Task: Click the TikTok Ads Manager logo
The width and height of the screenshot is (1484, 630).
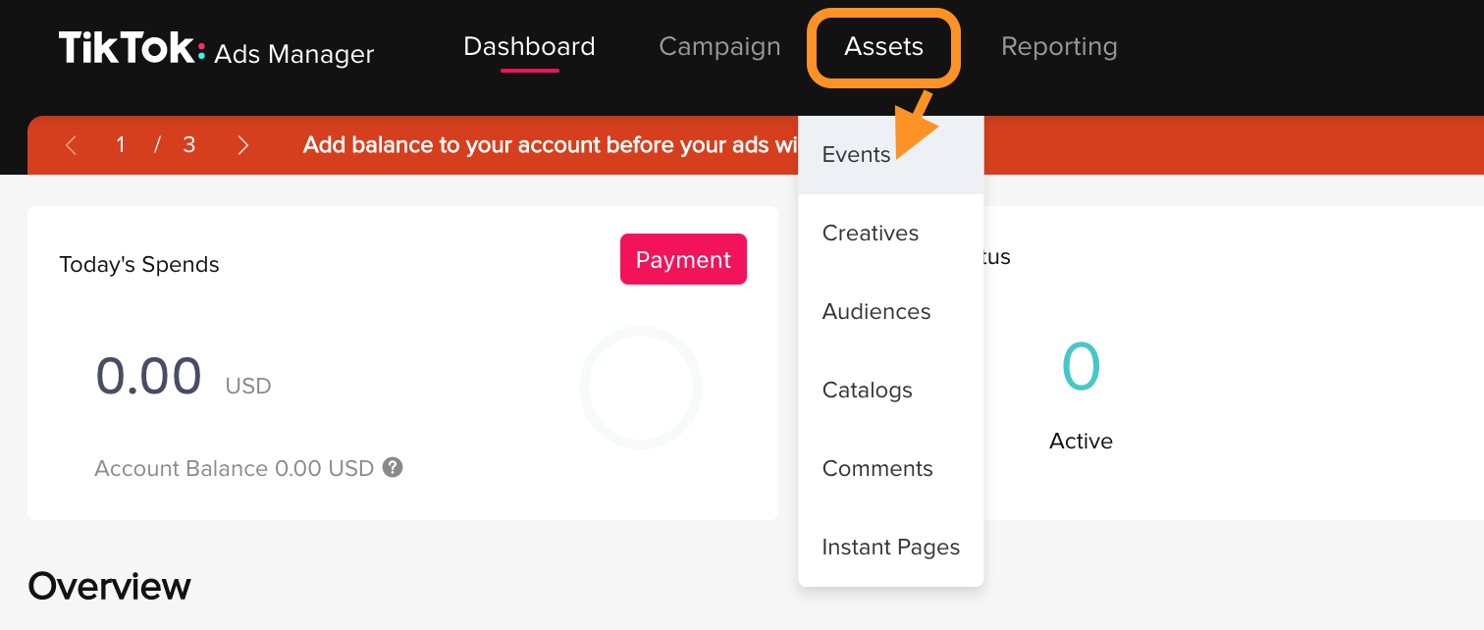Action: pyautogui.click(x=216, y=49)
